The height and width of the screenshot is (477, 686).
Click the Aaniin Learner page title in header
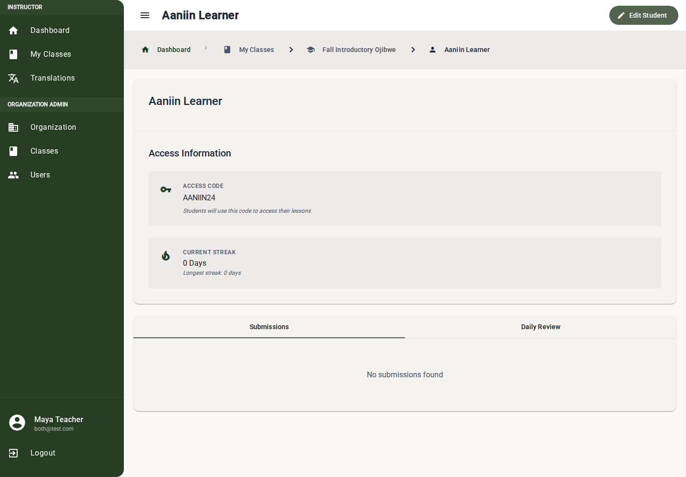(200, 15)
